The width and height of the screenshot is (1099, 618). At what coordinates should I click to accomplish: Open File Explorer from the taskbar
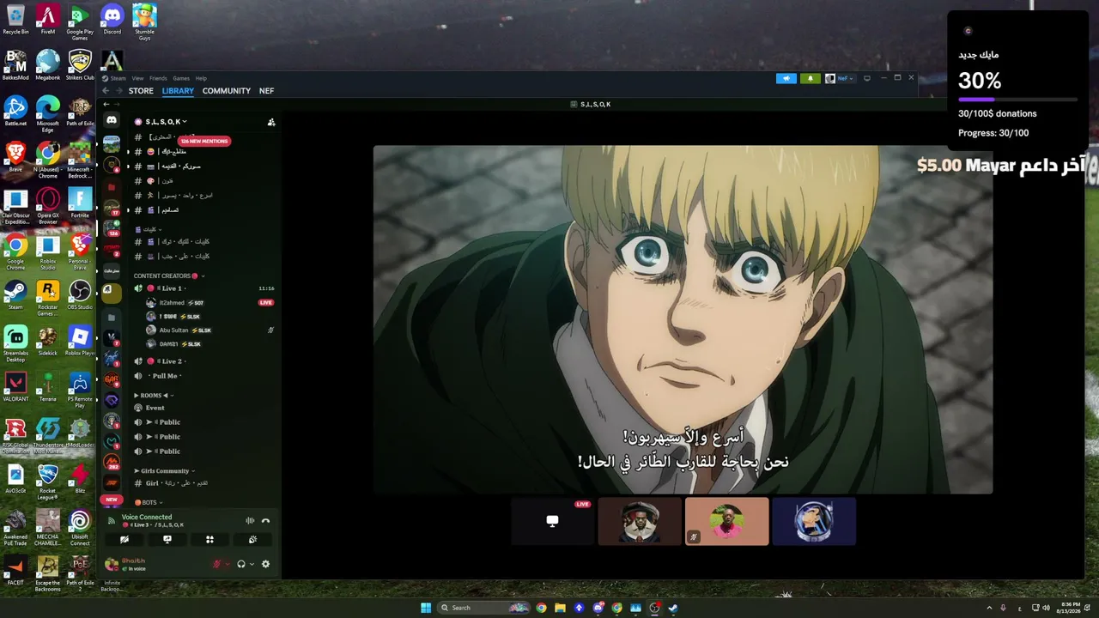[x=560, y=608]
